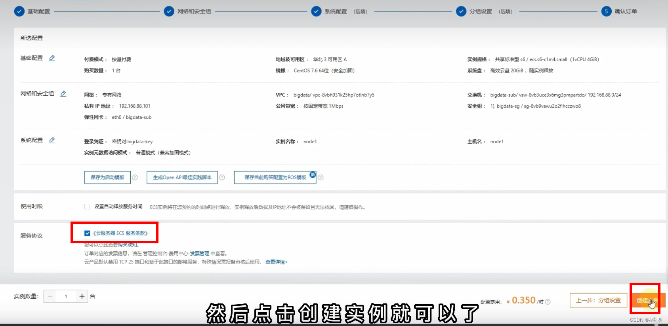Open the 查看详情 link
668x326 pixels.
pyautogui.click(x=276, y=262)
